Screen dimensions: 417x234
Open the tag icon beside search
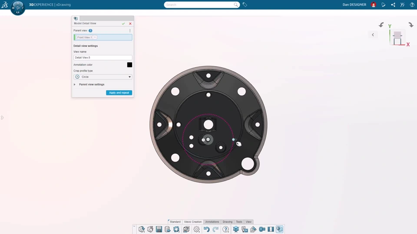245,4
